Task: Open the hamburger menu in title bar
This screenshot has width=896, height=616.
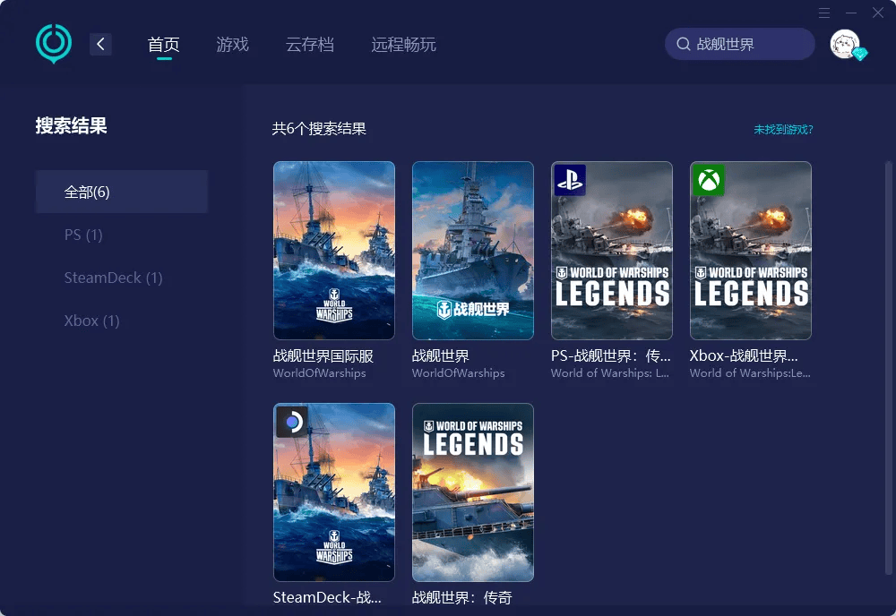Action: click(x=824, y=13)
